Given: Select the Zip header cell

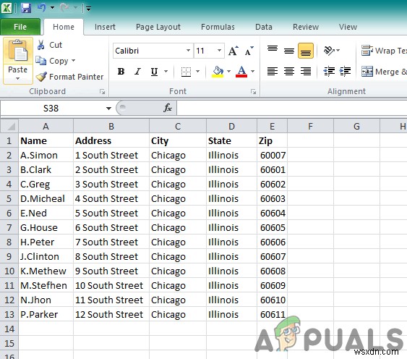Looking at the screenshot, I should (x=273, y=140).
